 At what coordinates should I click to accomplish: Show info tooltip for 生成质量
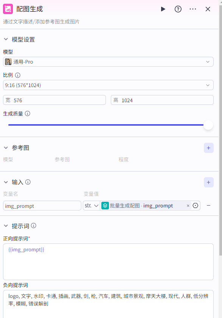pos(28,114)
